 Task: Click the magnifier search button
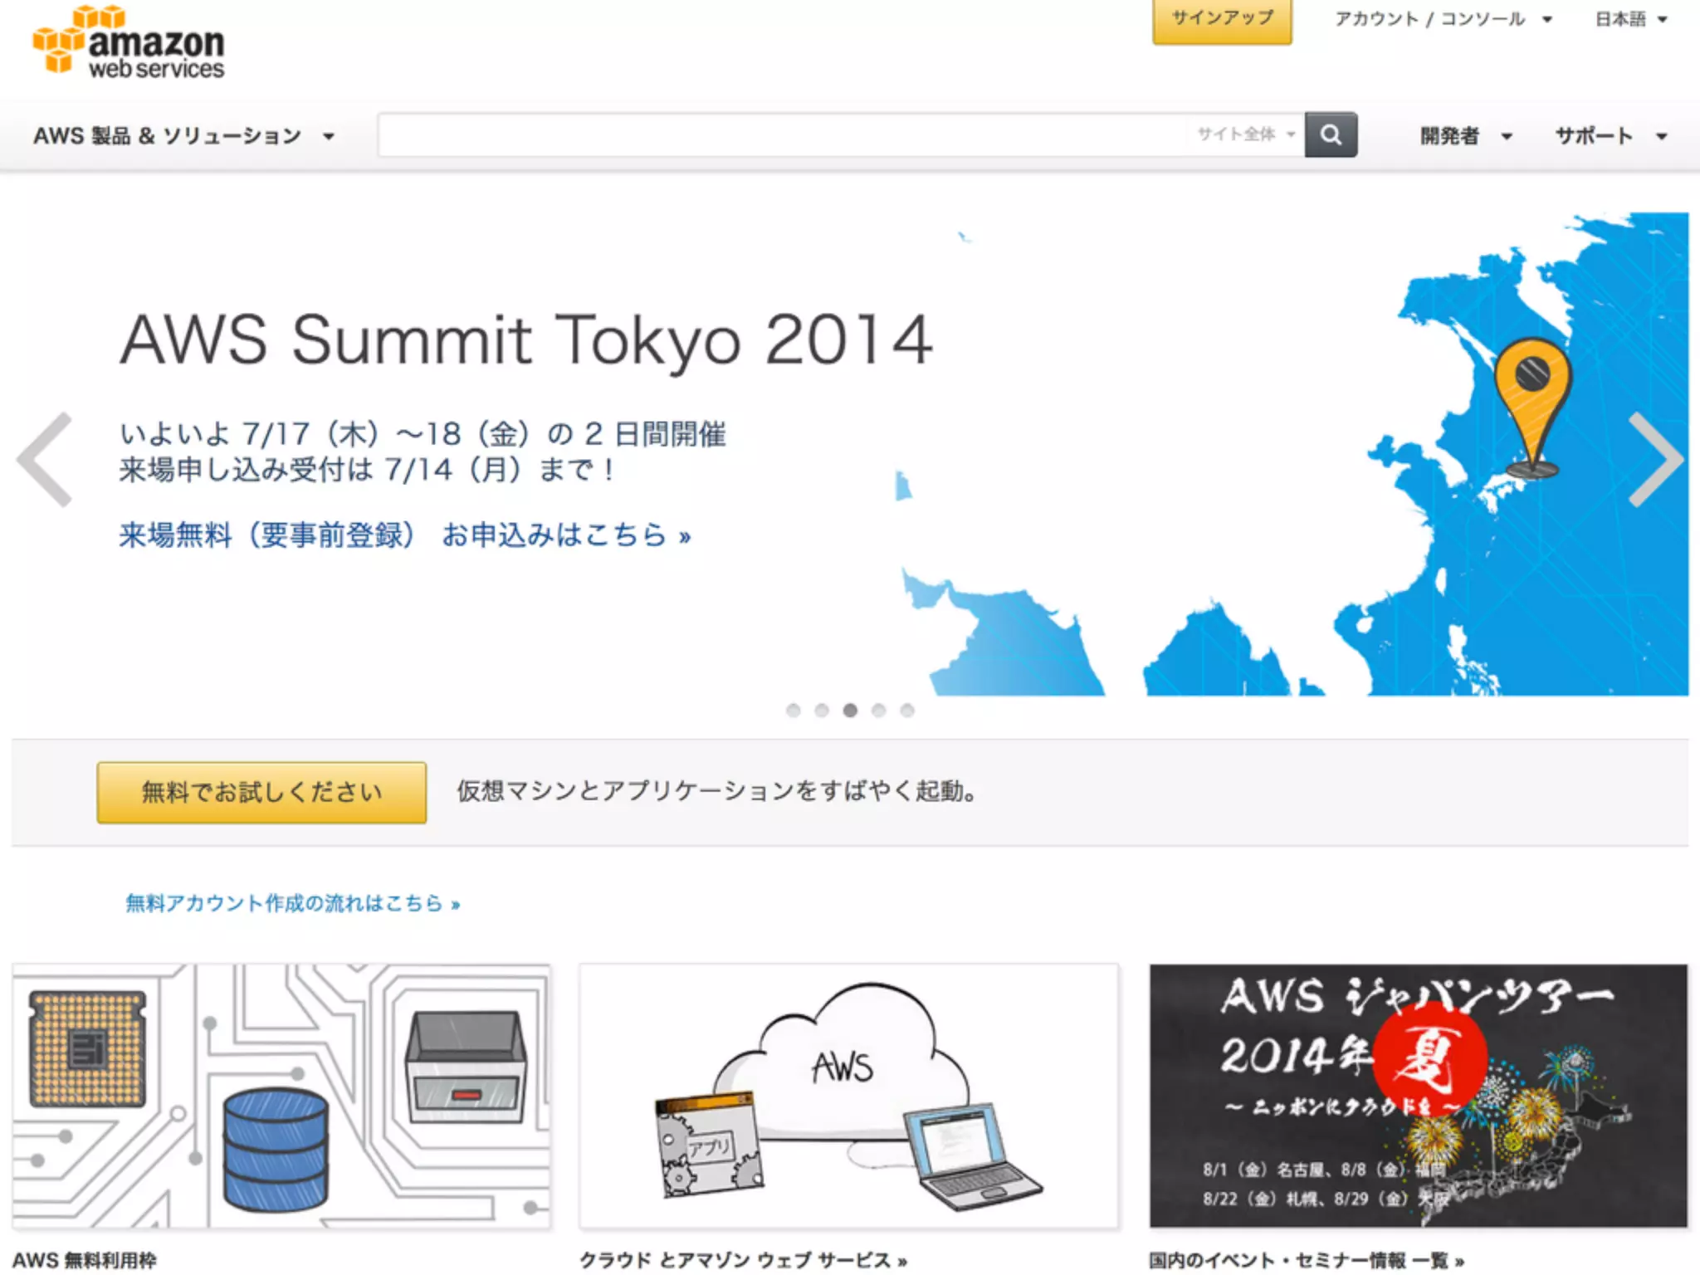click(1331, 134)
